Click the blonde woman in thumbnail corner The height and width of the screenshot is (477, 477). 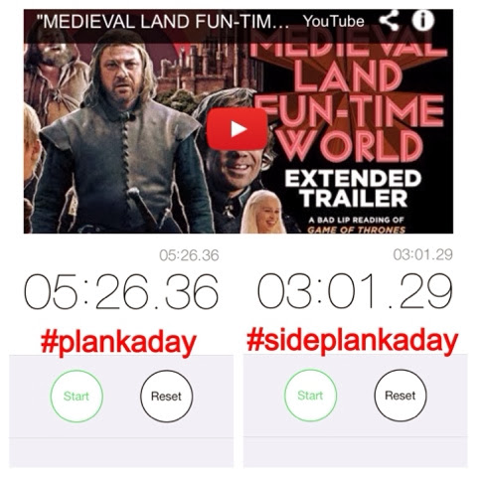263,212
